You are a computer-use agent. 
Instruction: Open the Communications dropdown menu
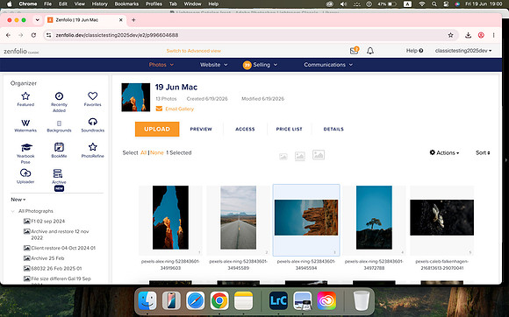tap(328, 65)
